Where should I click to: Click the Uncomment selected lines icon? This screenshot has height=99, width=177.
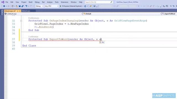167,6
